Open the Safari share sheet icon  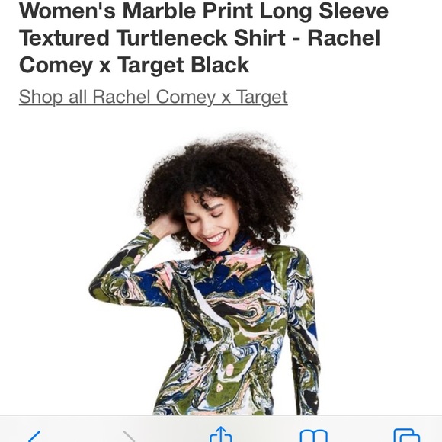click(x=221, y=434)
